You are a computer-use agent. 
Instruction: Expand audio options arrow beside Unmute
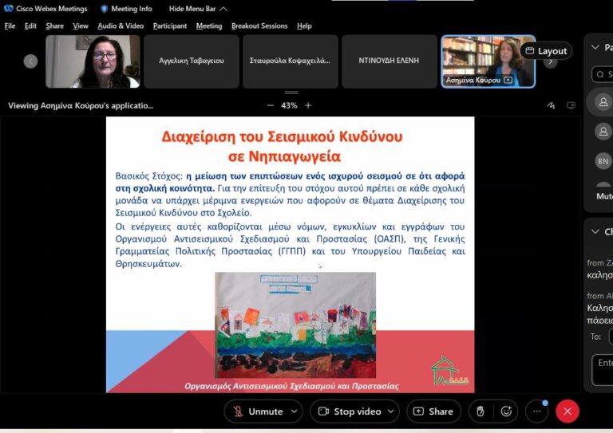pyautogui.click(x=294, y=411)
